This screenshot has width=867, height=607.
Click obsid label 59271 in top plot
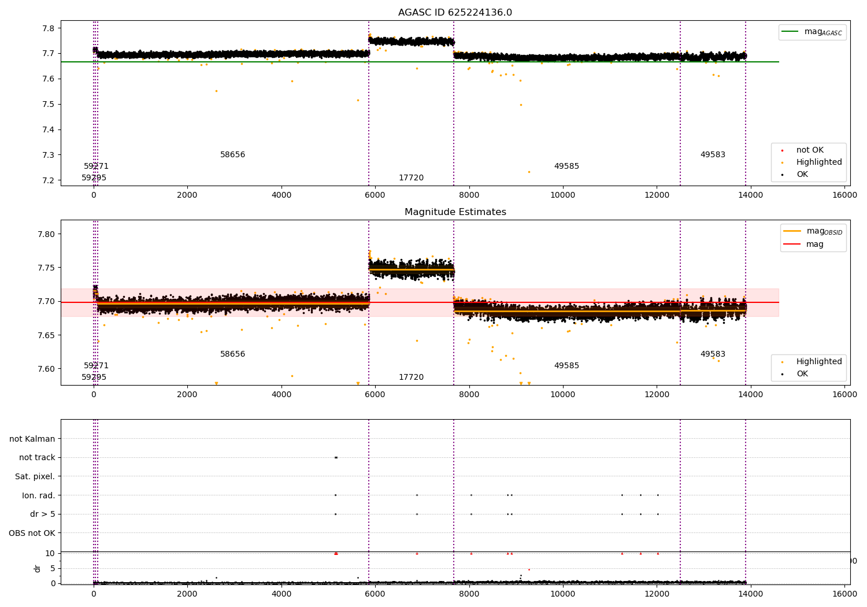pyautogui.click(x=96, y=166)
